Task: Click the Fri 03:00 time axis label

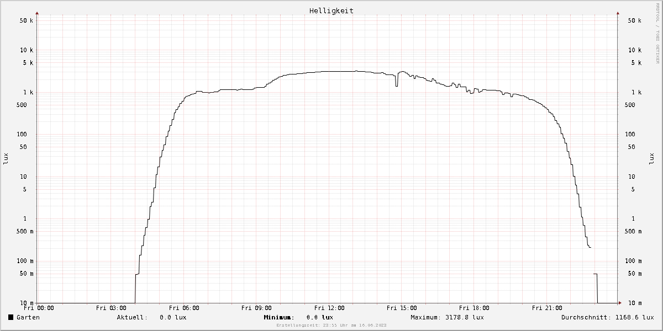Action: coord(111,308)
